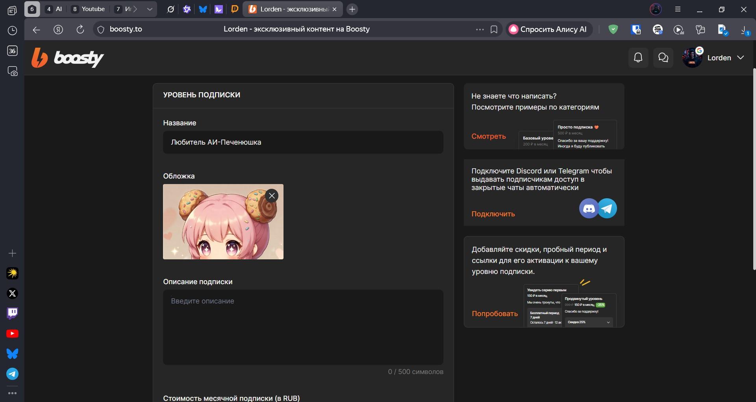Viewport: 756px width, 402px height.
Task: Switch to the Youtube tab group
Action: point(88,9)
